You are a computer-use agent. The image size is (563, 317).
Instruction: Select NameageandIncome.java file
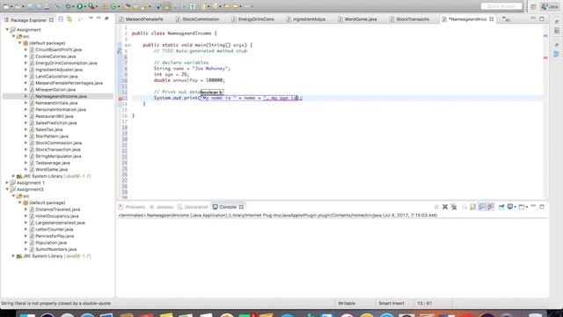pyautogui.click(x=61, y=96)
